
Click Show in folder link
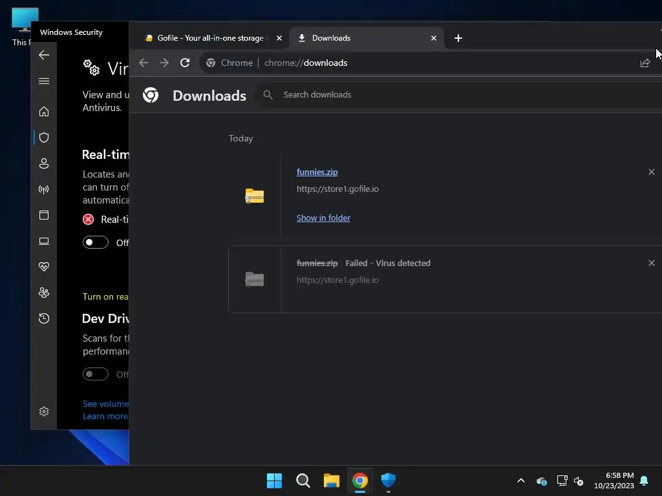(323, 218)
